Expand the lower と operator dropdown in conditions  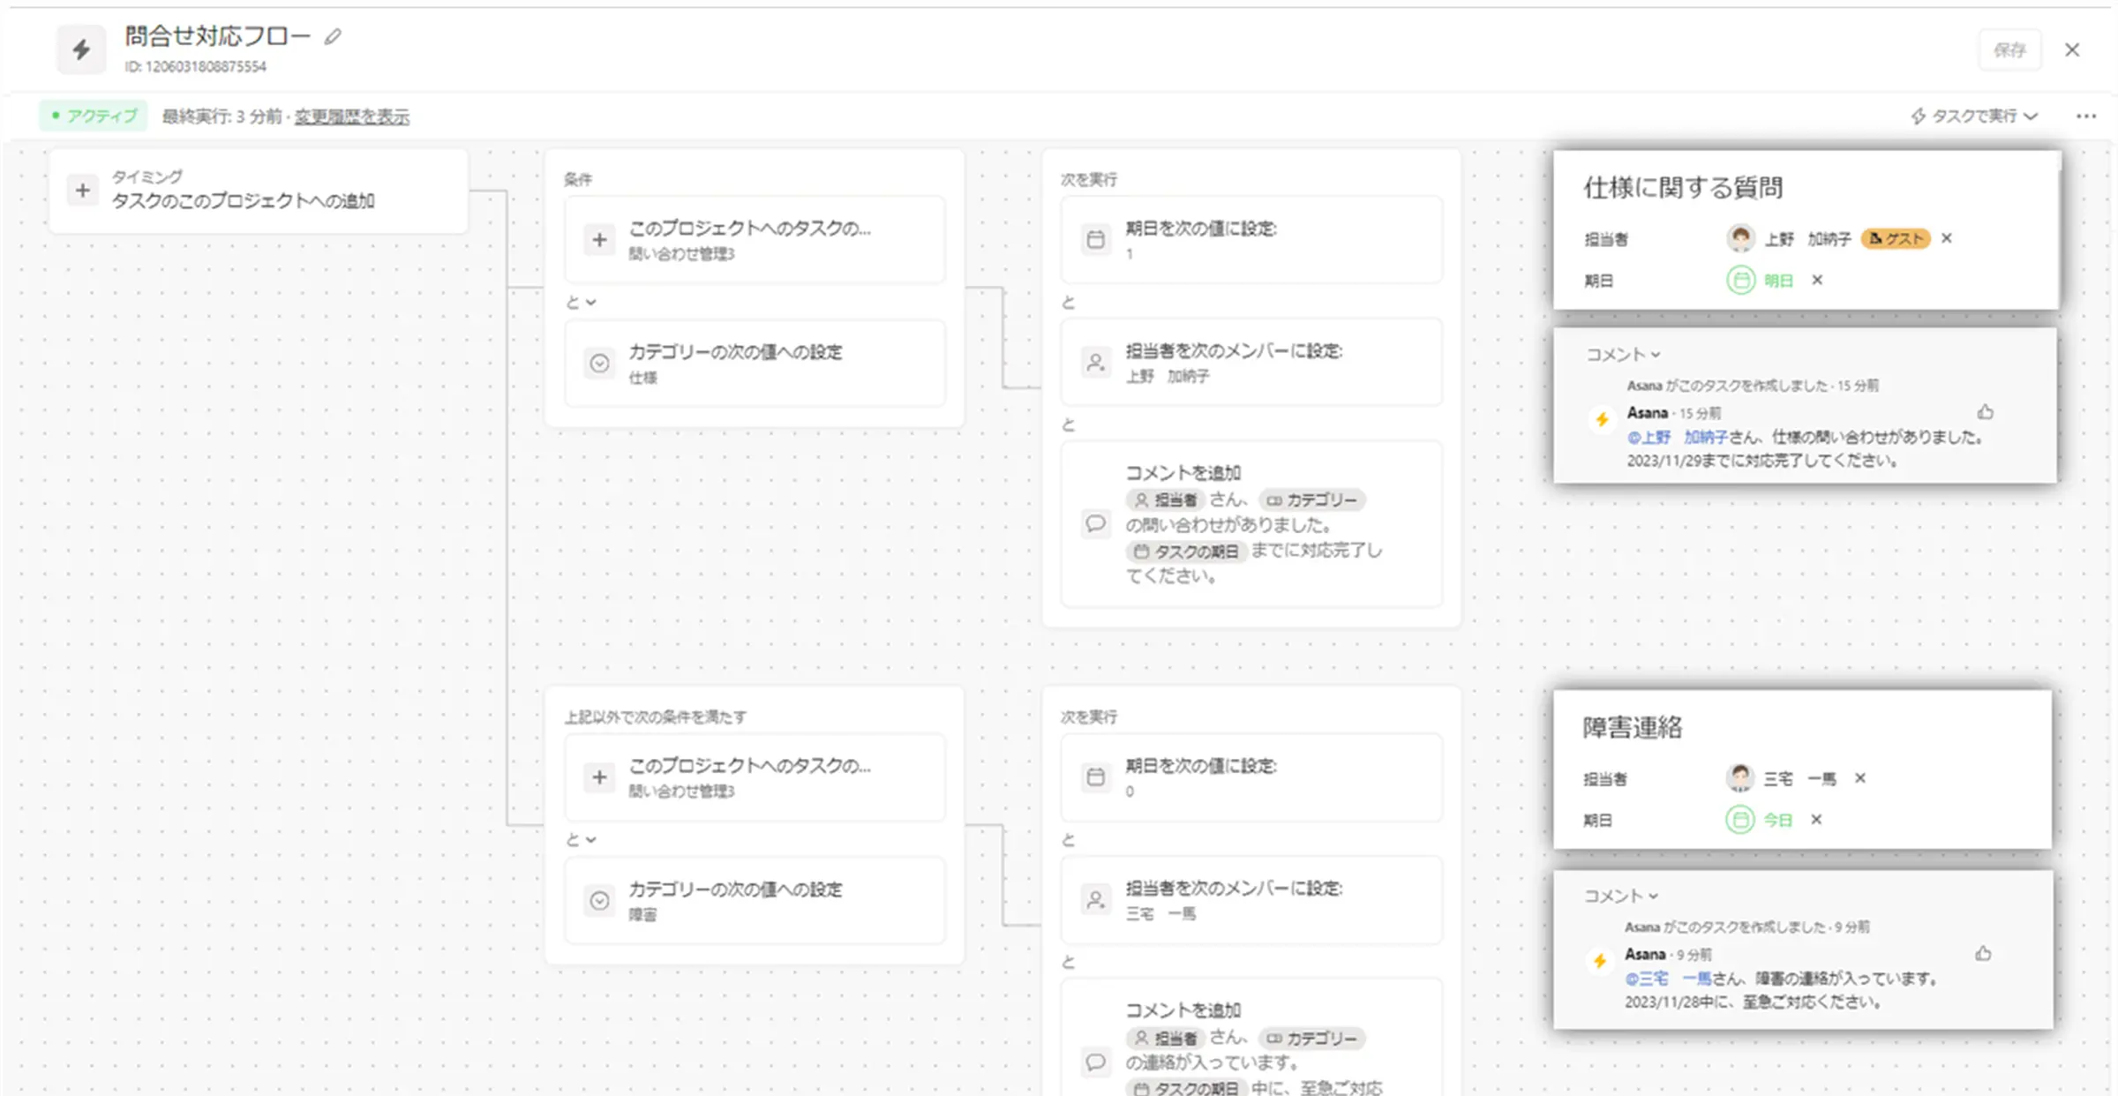581,839
